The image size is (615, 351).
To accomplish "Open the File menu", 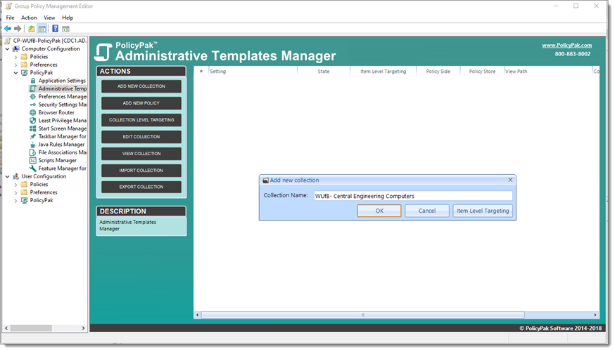I will pyautogui.click(x=10, y=18).
